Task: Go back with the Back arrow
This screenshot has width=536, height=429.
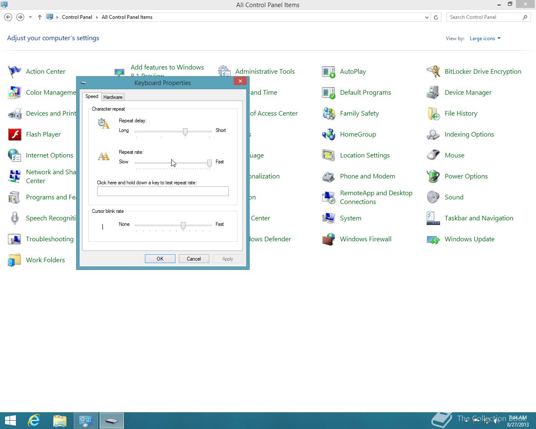Action: point(8,17)
